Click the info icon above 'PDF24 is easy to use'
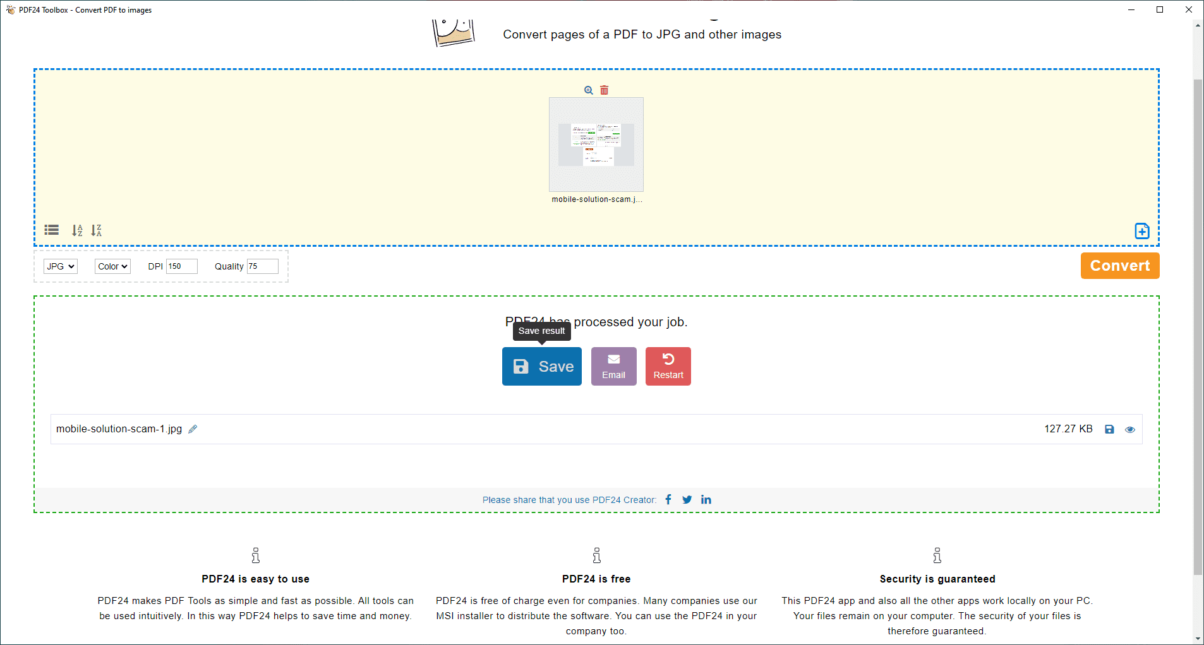This screenshot has width=1204, height=645. click(x=256, y=555)
